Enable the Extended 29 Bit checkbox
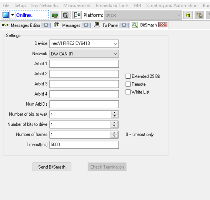210x200 pixels. pyautogui.click(x=128, y=76)
